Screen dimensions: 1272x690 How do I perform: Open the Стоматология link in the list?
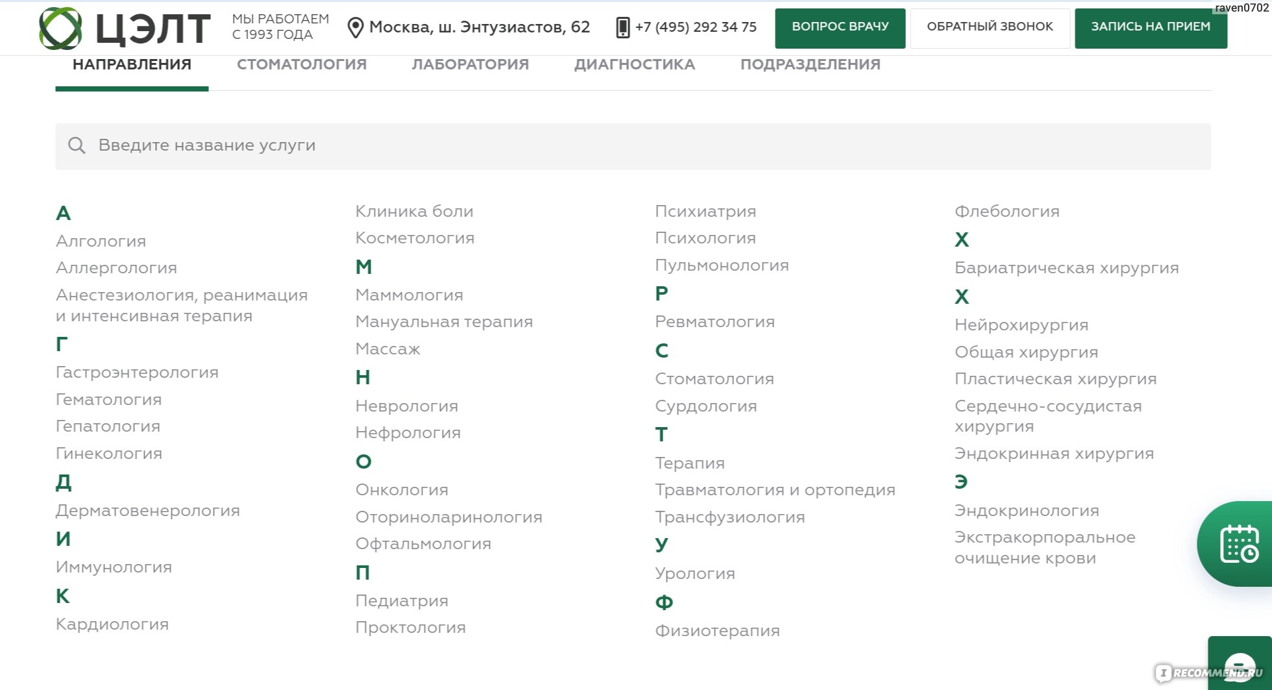pyautogui.click(x=715, y=379)
